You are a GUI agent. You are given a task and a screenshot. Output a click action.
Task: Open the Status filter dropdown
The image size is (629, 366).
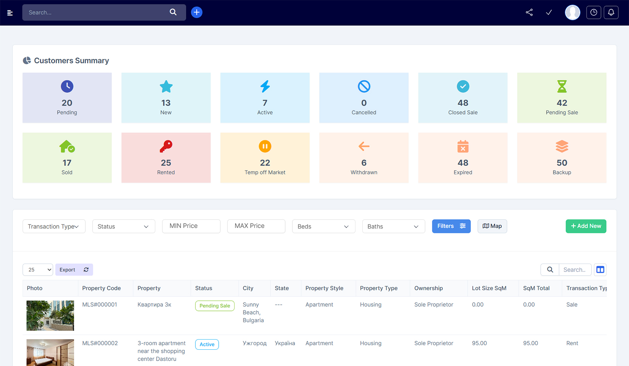tap(124, 226)
